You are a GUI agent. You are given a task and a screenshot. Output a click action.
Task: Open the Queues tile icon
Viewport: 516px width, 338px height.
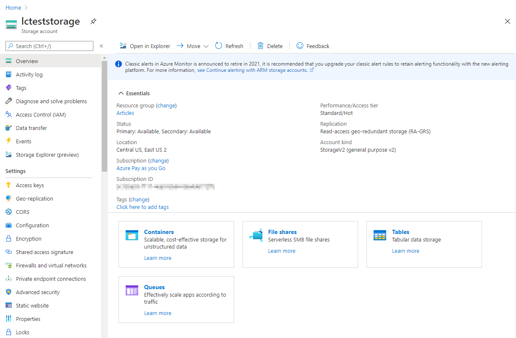pos(132,290)
